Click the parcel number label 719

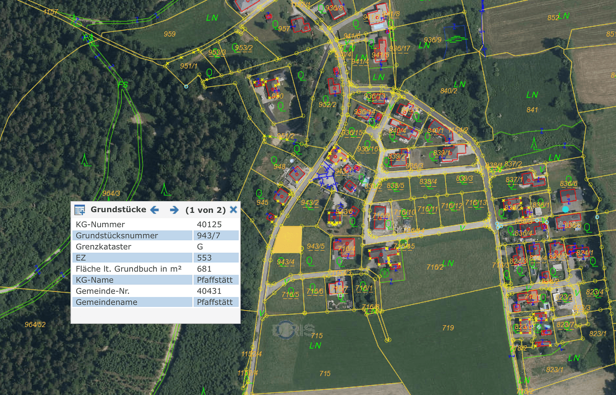pos(448,328)
